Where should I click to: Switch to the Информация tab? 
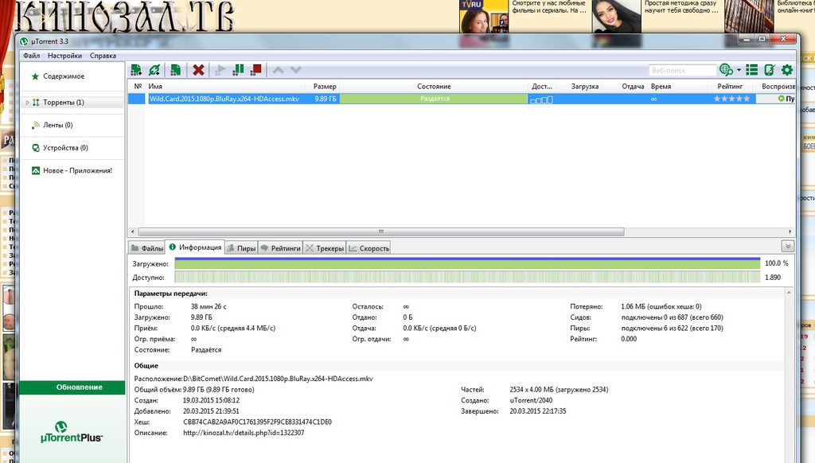pyautogui.click(x=195, y=247)
